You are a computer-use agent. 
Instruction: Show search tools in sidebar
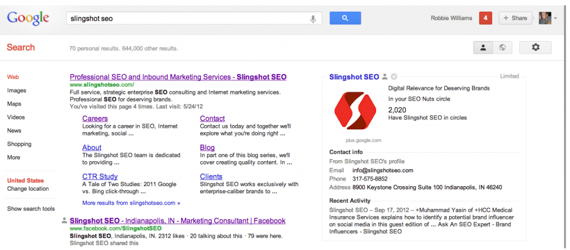[x=31, y=209]
